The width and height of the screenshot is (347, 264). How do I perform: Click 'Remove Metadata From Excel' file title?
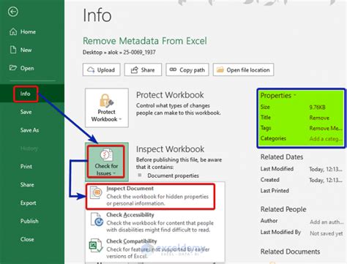coord(145,41)
